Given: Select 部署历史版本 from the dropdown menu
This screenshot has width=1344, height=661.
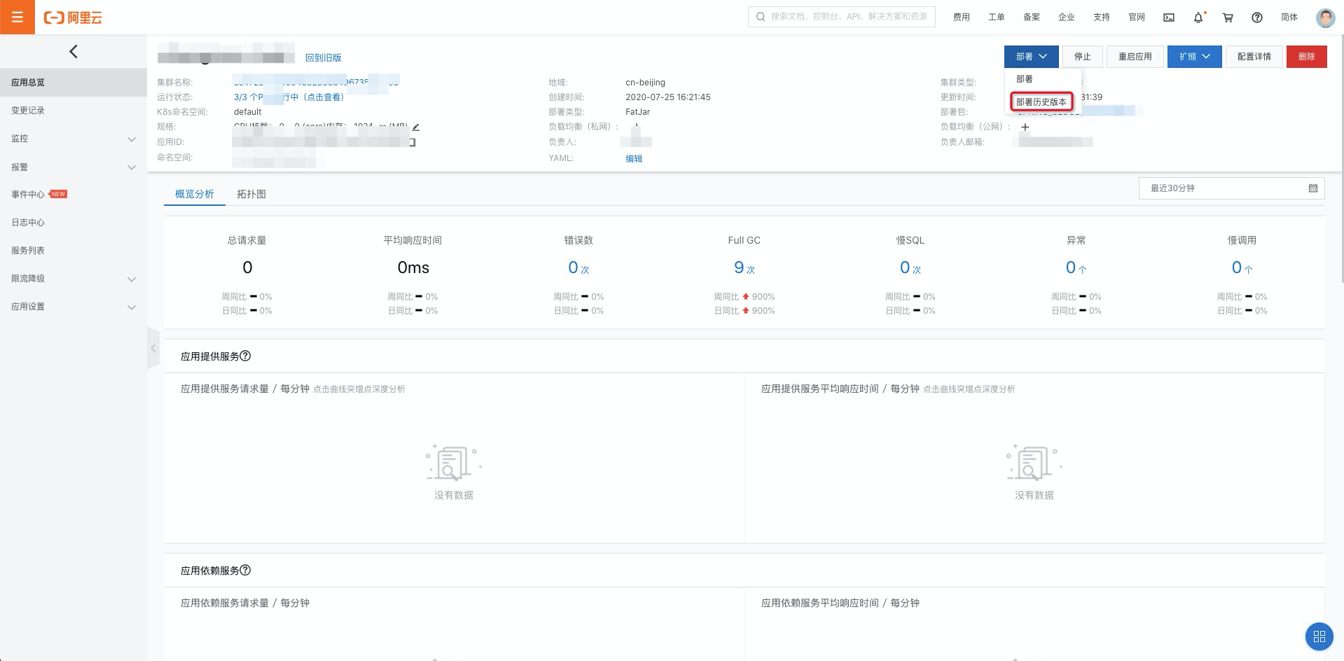Looking at the screenshot, I should [x=1041, y=102].
